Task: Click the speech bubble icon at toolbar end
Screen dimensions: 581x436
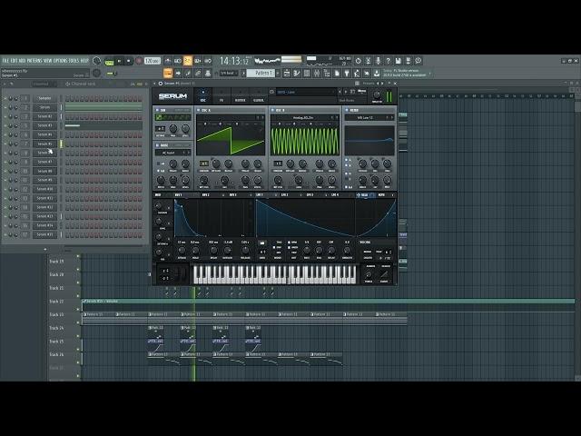Action: 419,61
